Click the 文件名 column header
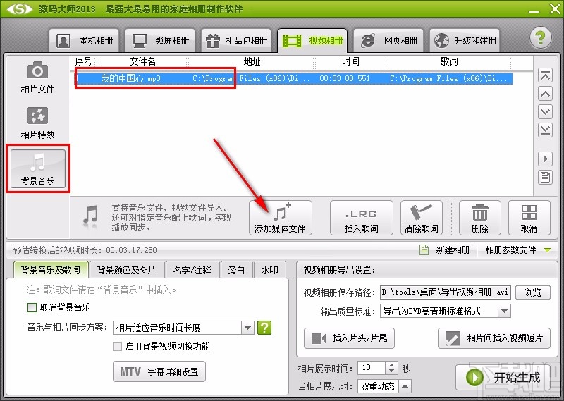The height and width of the screenshot is (401, 564). pyautogui.click(x=142, y=62)
